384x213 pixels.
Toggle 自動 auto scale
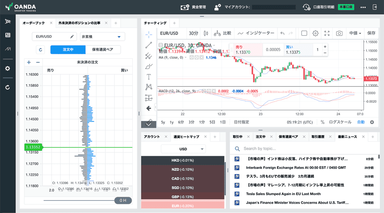[x=361, y=122]
